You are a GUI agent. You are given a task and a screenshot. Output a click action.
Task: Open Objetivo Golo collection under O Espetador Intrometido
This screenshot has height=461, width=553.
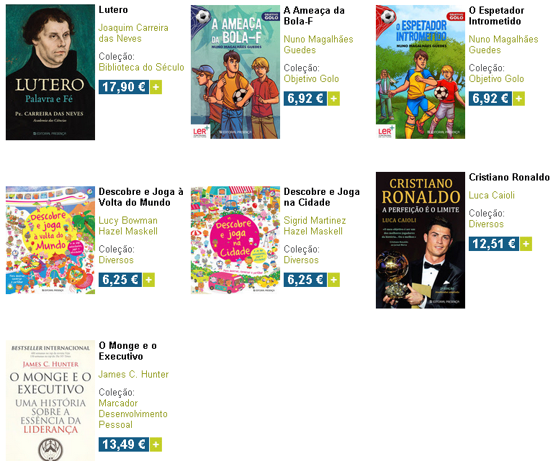click(496, 79)
